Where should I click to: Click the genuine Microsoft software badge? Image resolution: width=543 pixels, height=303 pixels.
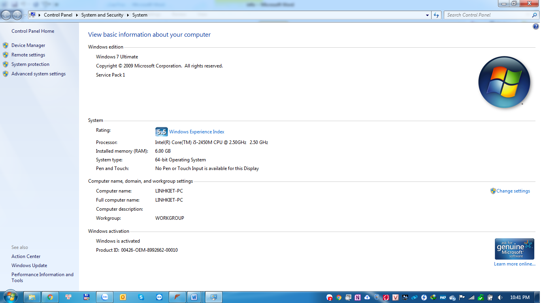coord(514,249)
